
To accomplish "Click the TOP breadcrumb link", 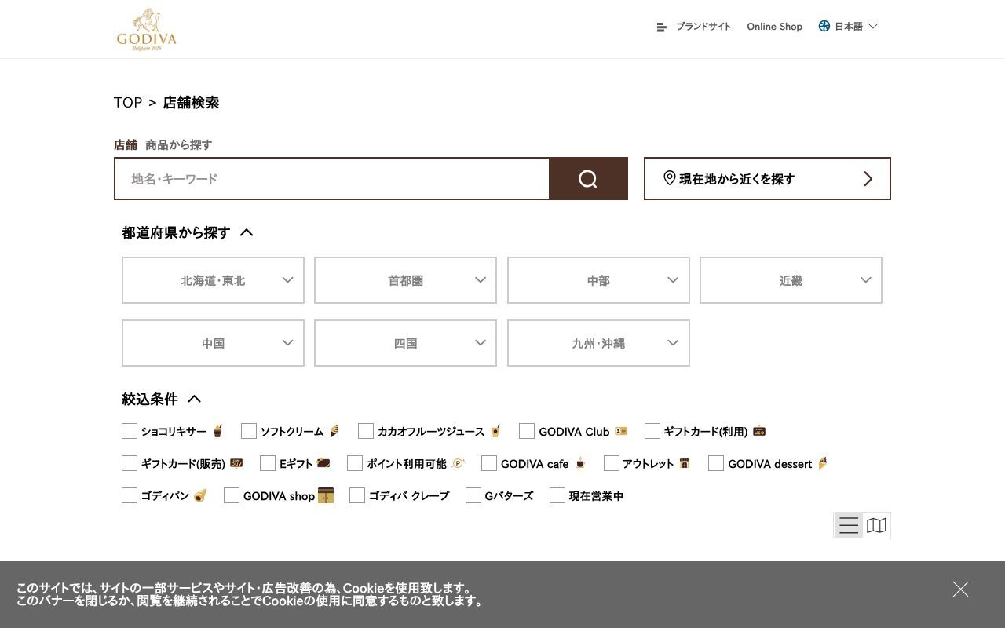I will [128, 103].
